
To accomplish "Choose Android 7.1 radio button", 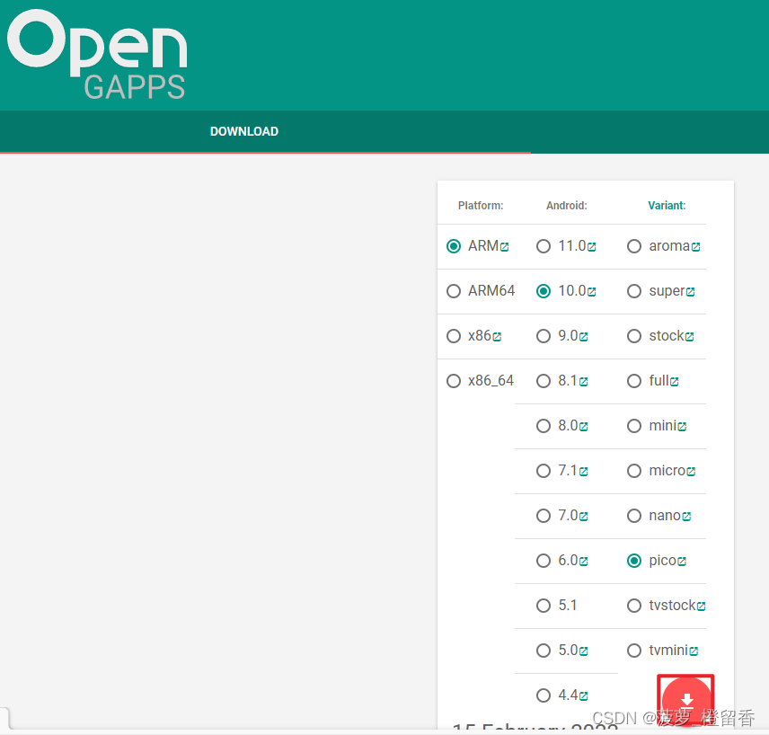I will pyautogui.click(x=544, y=471).
